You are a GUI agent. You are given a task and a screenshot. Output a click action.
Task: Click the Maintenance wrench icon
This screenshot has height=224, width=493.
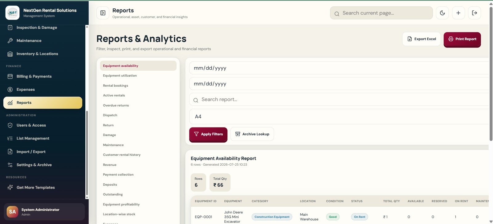click(x=10, y=40)
